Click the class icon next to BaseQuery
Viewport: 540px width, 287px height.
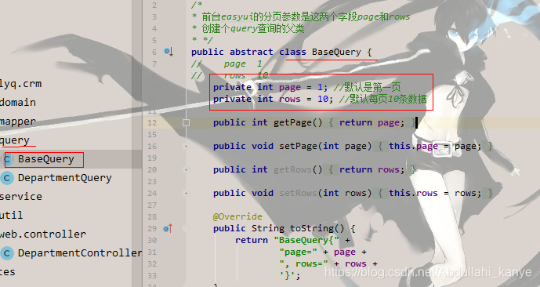[6, 159]
